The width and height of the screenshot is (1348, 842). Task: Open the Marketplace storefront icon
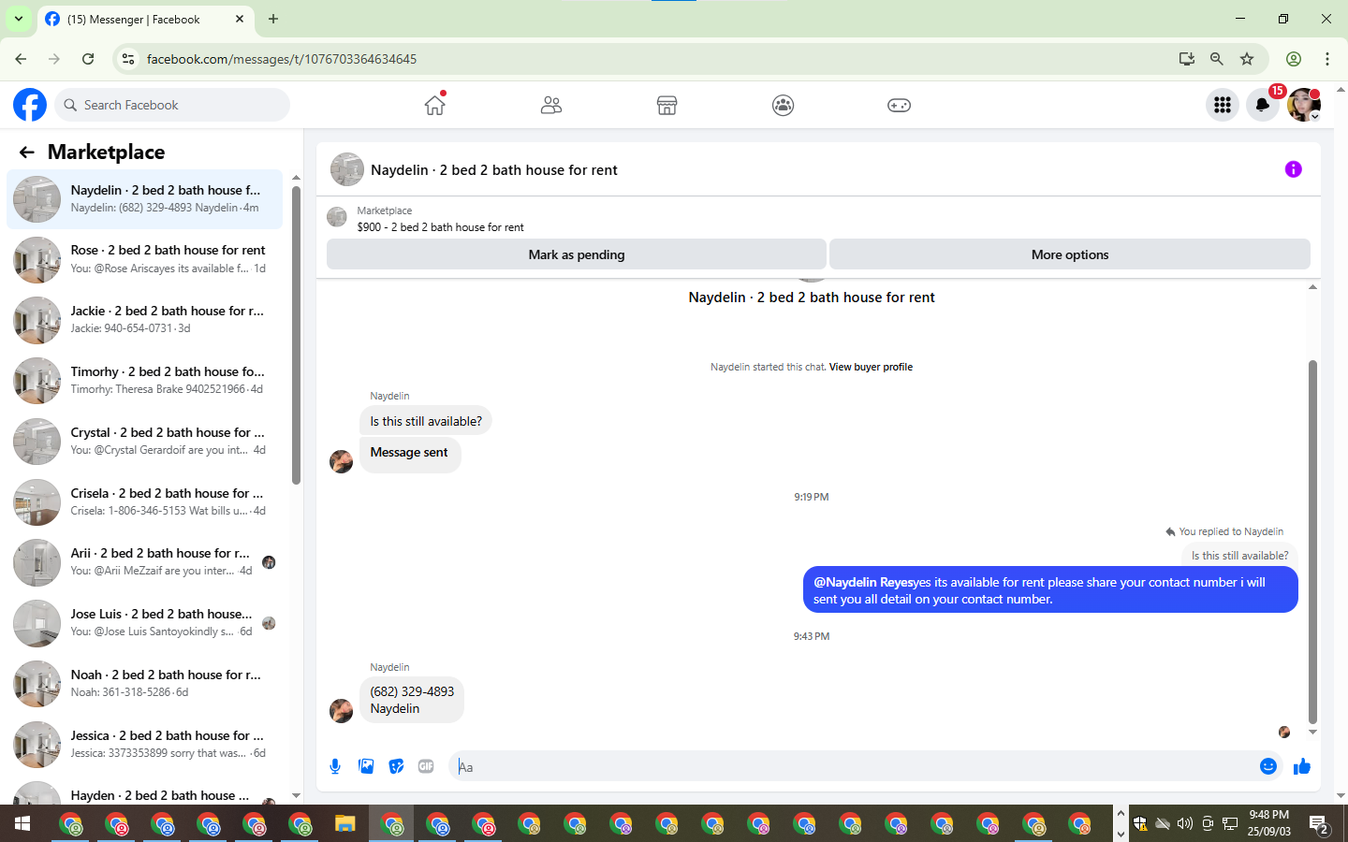tap(667, 105)
